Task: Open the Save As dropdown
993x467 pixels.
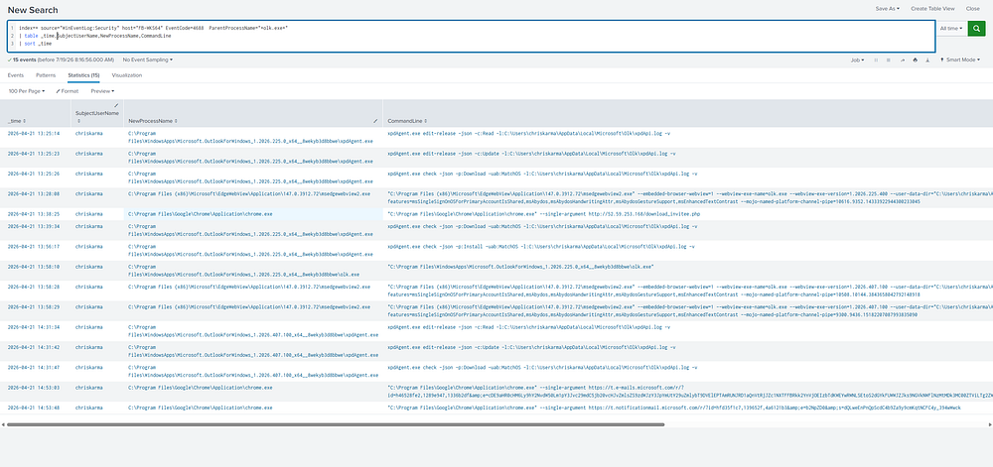Action: pos(887,9)
